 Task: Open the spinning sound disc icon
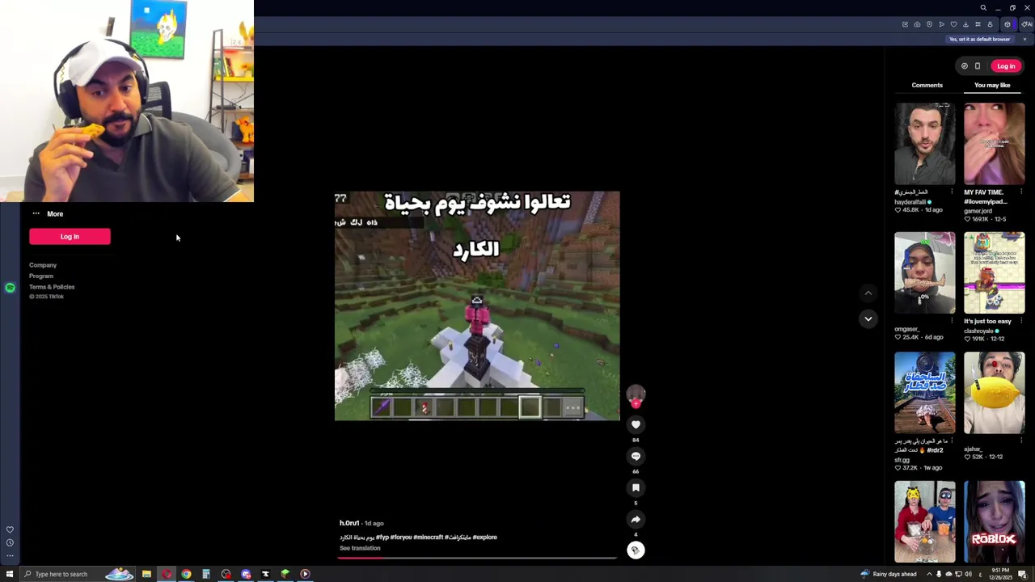coord(636,550)
